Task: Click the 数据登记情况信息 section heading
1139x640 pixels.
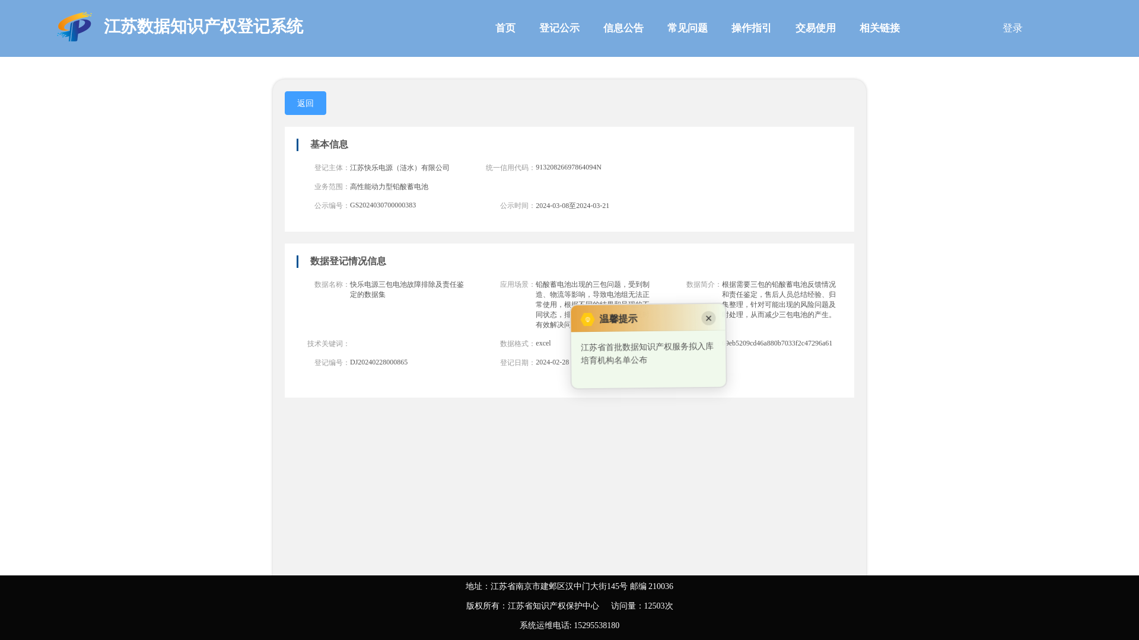Action: 348,261
